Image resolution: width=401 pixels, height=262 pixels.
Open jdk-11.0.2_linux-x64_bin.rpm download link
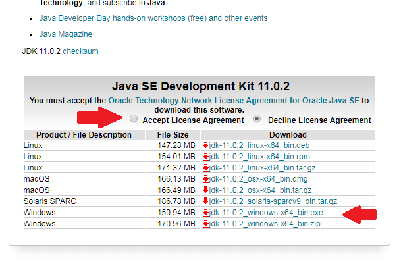click(259, 157)
